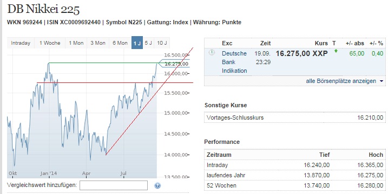Click the Vergleichswert hinzufügen input field

tap(114, 185)
